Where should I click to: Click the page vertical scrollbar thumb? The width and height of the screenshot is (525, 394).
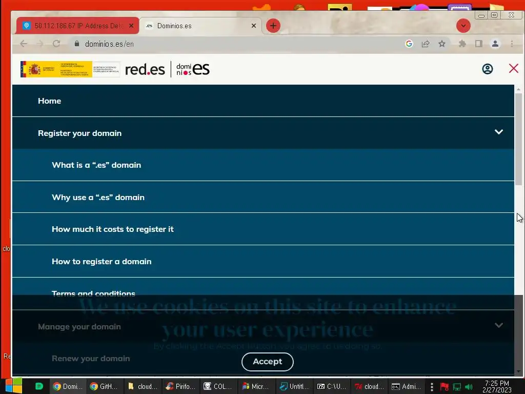pyautogui.click(x=518, y=139)
